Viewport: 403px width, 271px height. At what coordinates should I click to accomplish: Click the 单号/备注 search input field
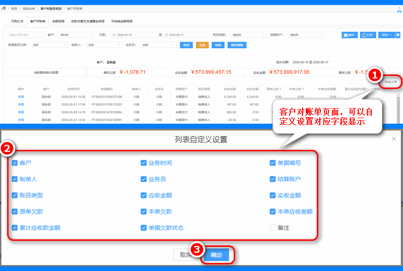[26, 35]
